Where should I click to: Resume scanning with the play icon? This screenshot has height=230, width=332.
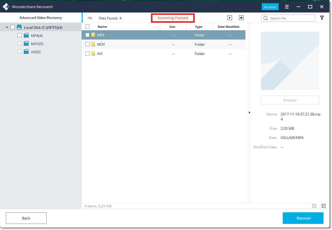tap(229, 18)
